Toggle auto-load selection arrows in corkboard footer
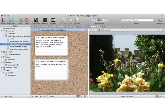165x111 pixels. [x=45, y=96]
